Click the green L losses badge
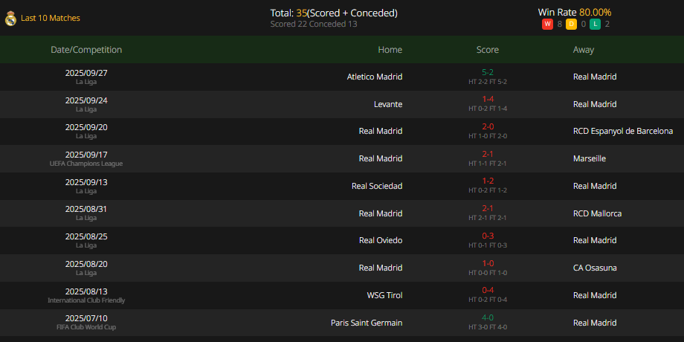Screen dimensions: 684x342 [x=595, y=24]
